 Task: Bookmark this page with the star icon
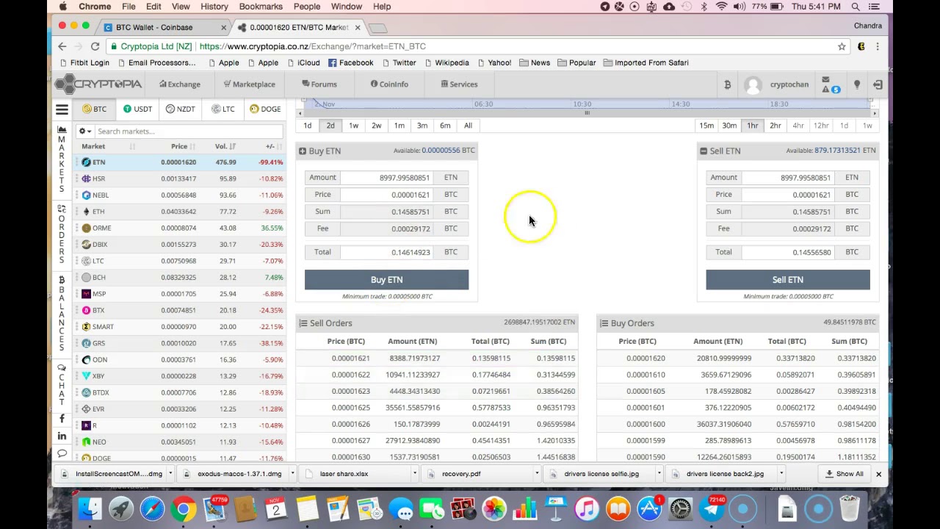click(842, 46)
